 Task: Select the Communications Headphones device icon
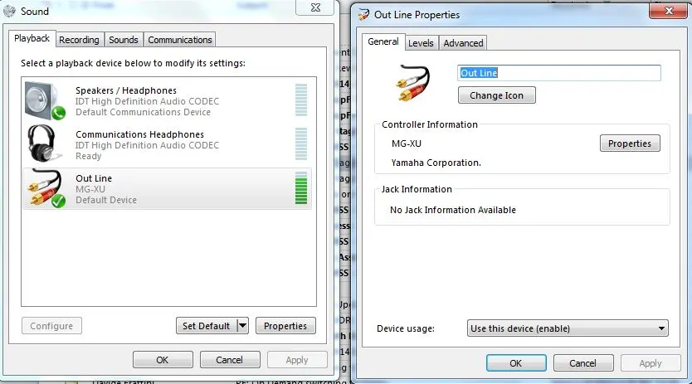[45, 144]
